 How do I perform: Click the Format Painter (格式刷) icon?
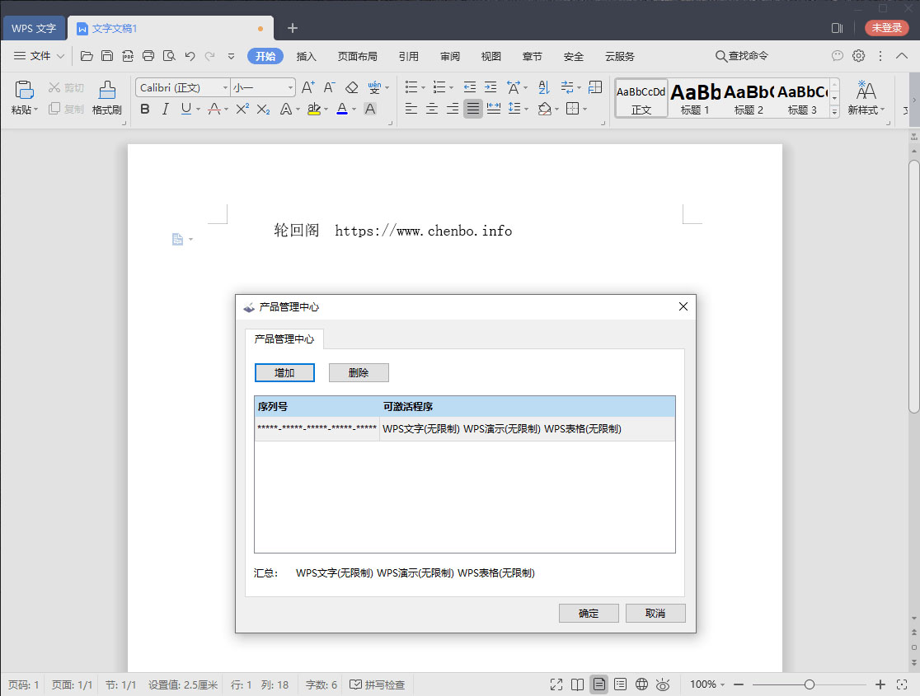(106, 97)
